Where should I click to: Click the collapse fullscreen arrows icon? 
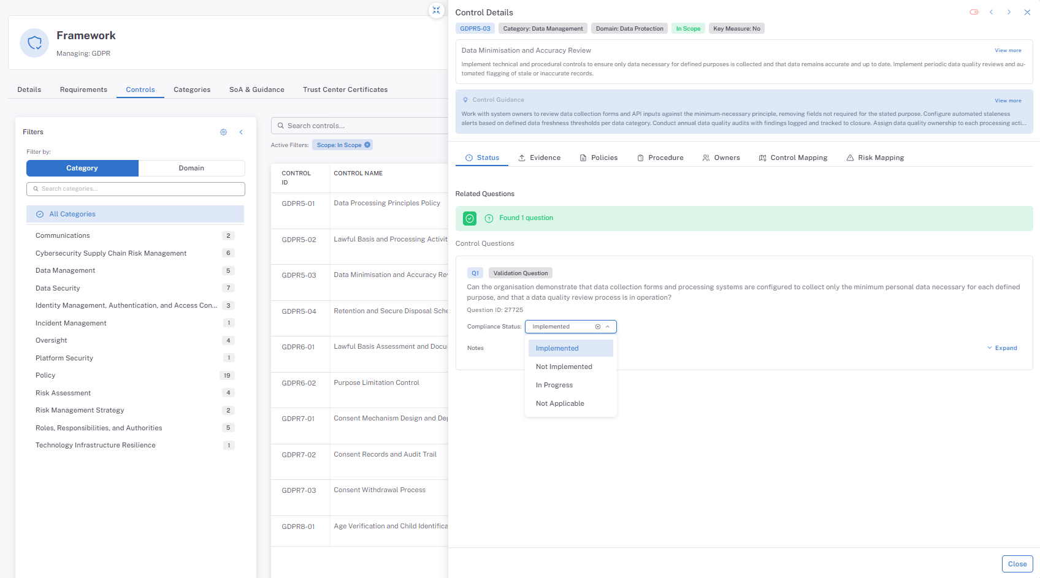(x=436, y=10)
